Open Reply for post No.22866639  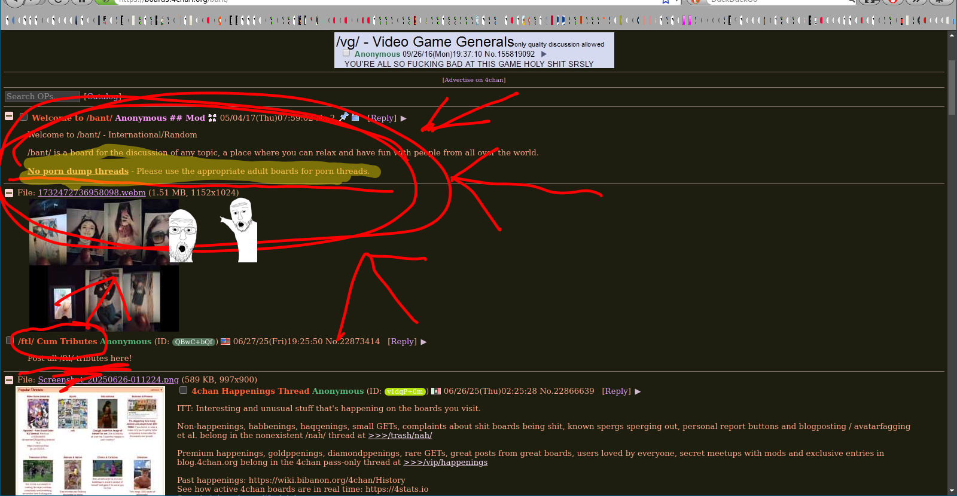coord(616,391)
